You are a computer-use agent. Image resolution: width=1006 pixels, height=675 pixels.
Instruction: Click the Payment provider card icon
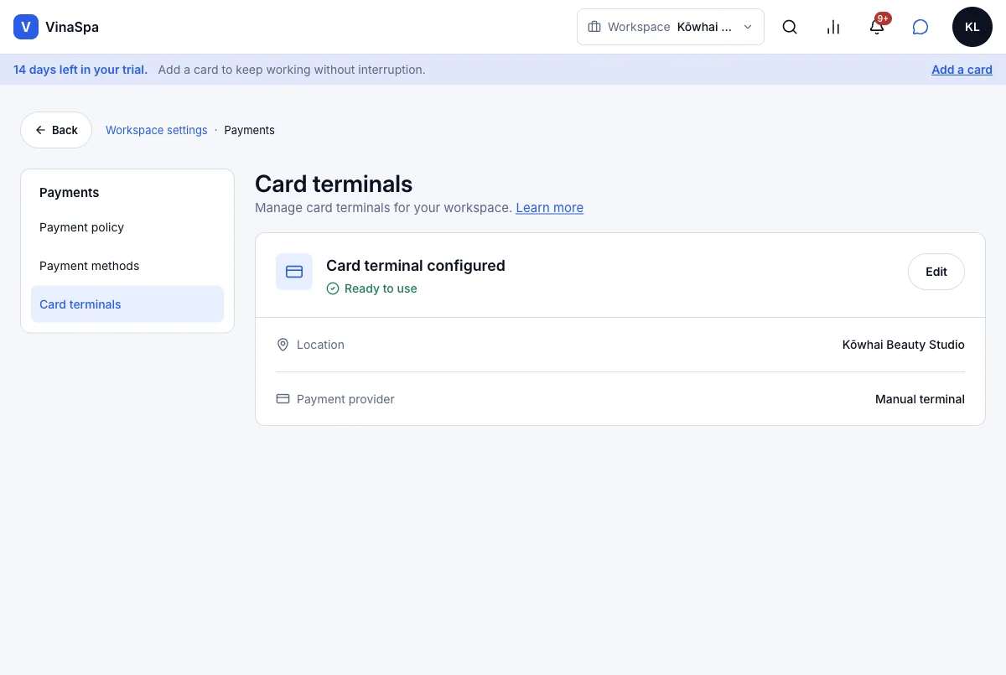pos(283,399)
